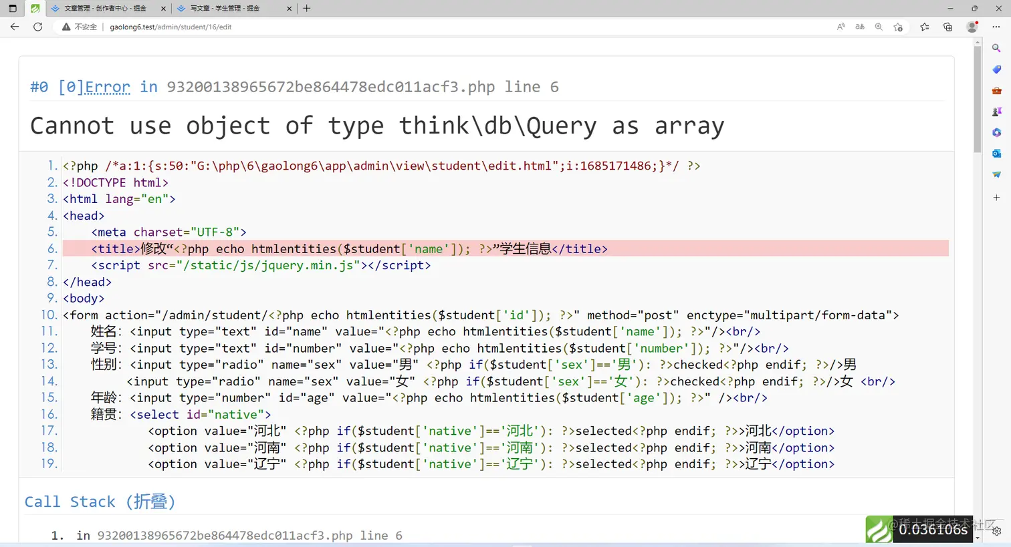Go back to the previous page

point(15,27)
